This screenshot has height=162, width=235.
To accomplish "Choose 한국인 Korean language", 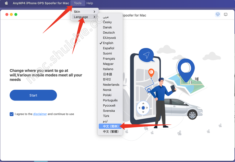I will (110, 79).
